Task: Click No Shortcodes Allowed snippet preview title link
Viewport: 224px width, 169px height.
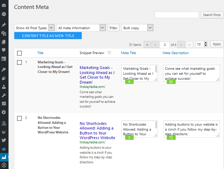Action: tap(97, 131)
